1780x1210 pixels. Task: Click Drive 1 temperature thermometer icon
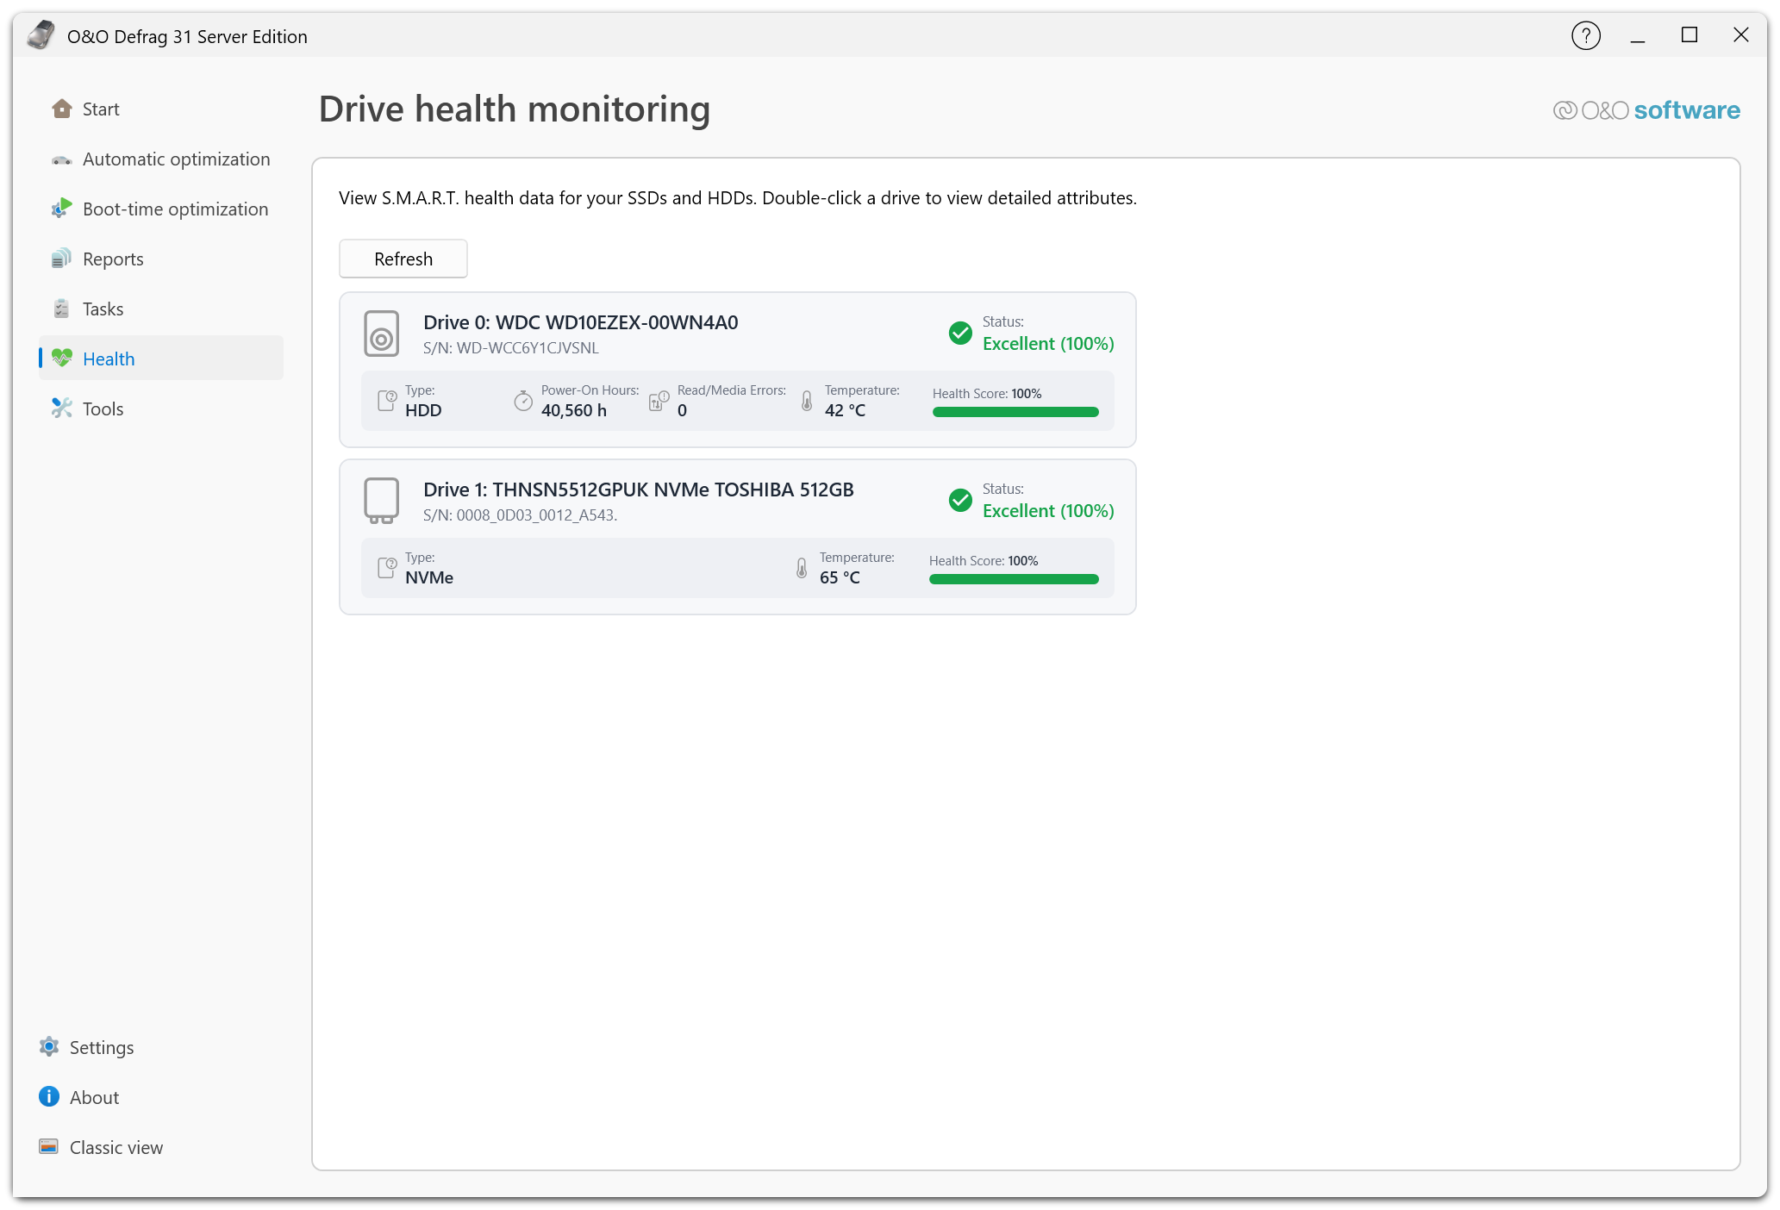(x=802, y=568)
